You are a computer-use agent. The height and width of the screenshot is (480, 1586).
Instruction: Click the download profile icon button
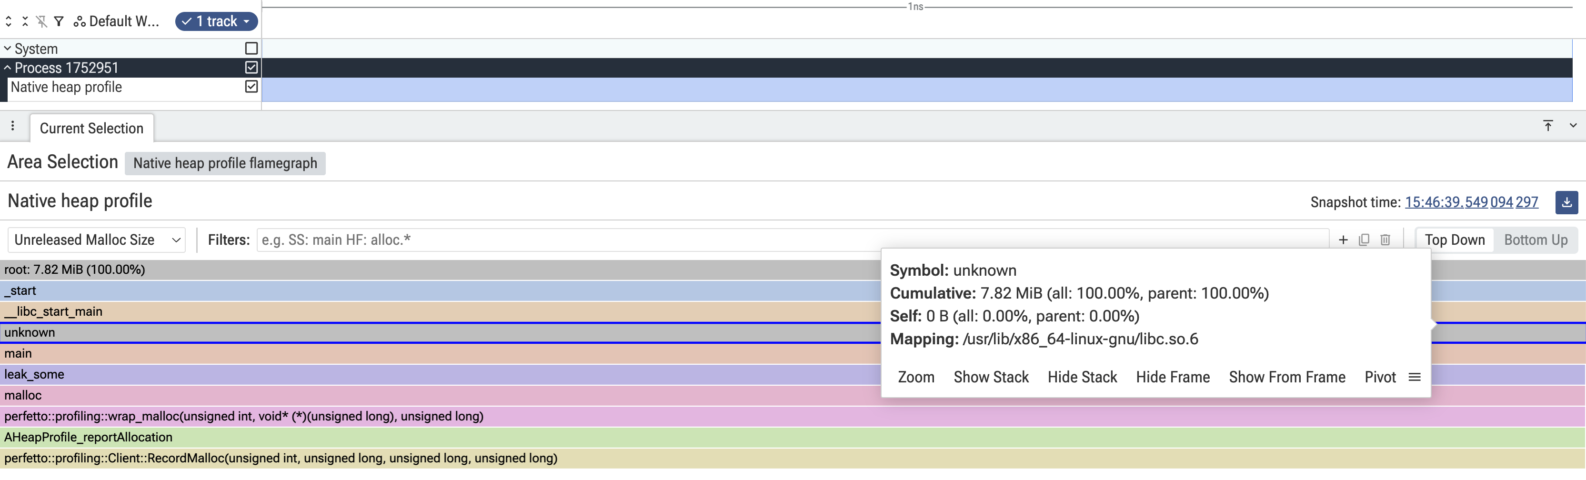(1566, 202)
